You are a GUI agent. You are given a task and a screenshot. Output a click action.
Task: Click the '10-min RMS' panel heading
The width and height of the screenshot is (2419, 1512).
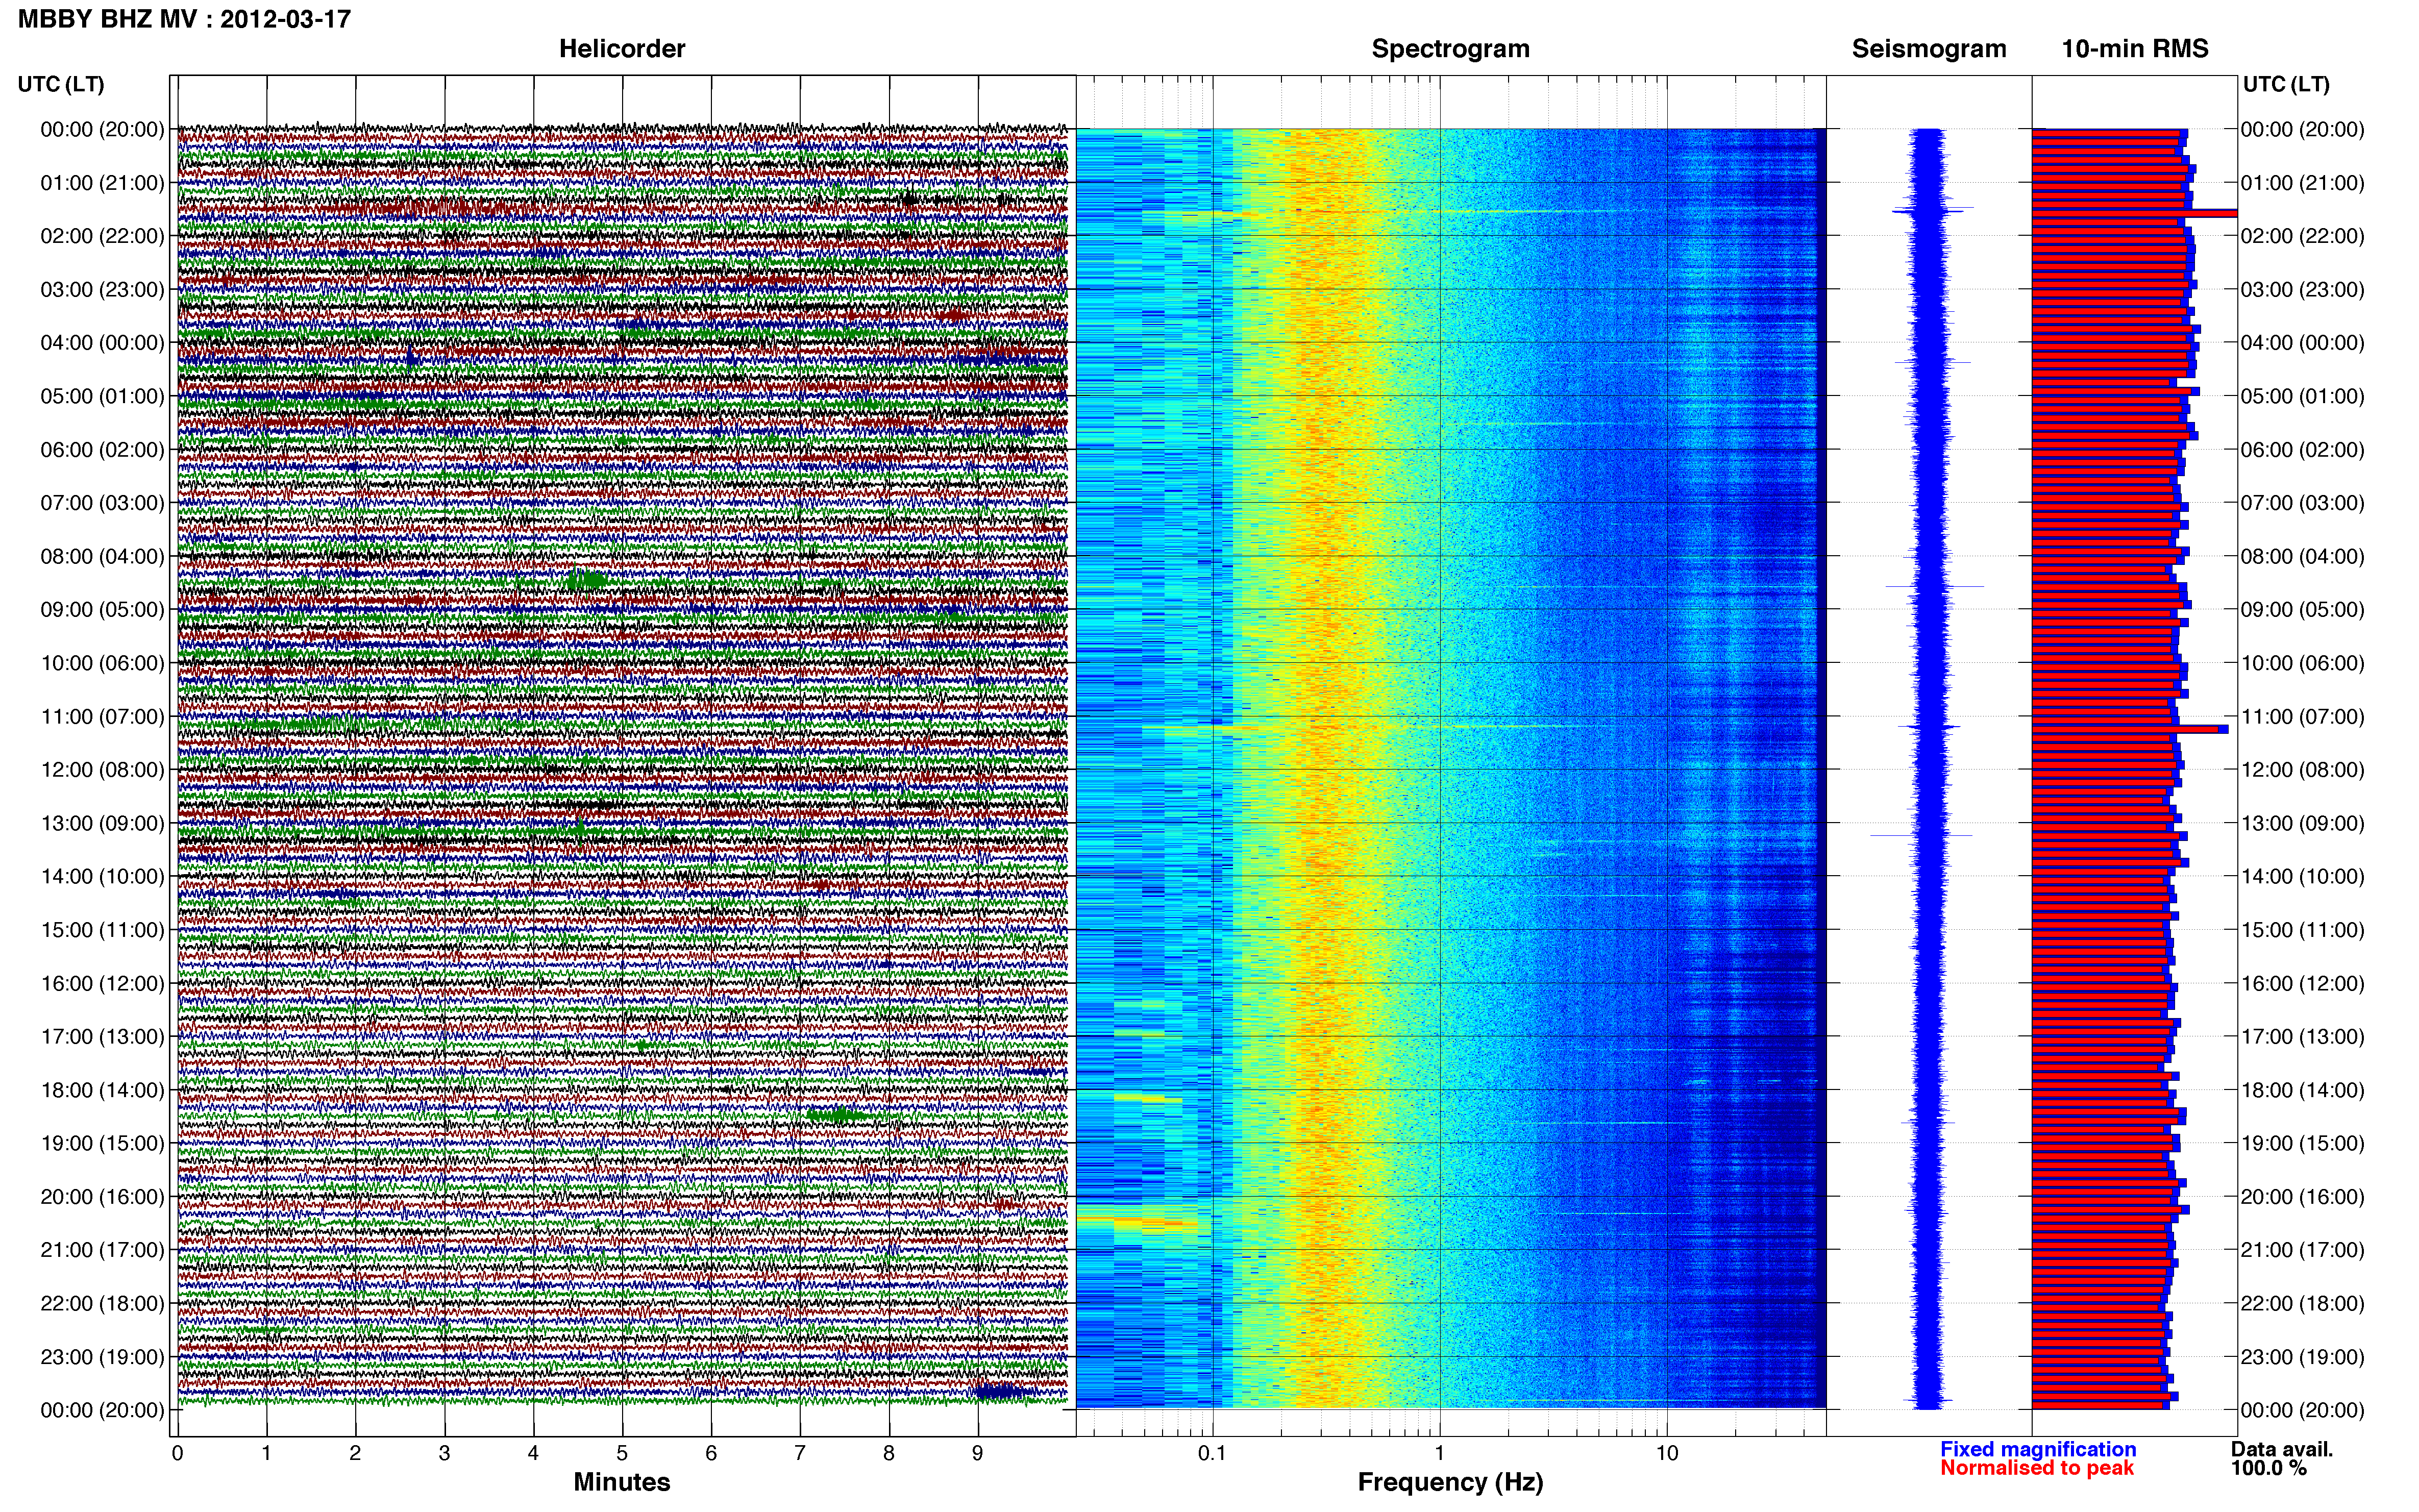[x=2135, y=49]
